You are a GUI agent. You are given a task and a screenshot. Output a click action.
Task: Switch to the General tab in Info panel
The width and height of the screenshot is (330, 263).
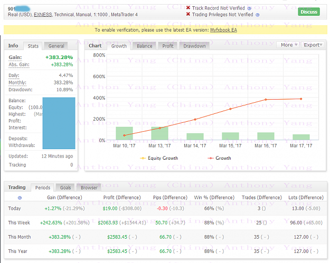click(x=56, y=46)
